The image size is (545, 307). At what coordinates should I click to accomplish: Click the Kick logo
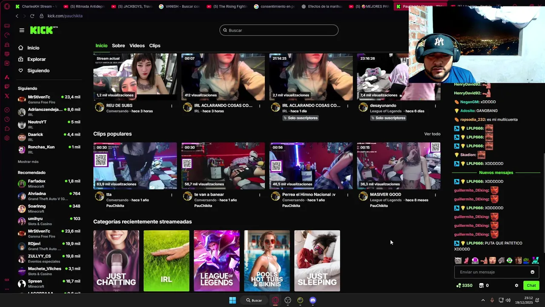[x=43, y=30]
